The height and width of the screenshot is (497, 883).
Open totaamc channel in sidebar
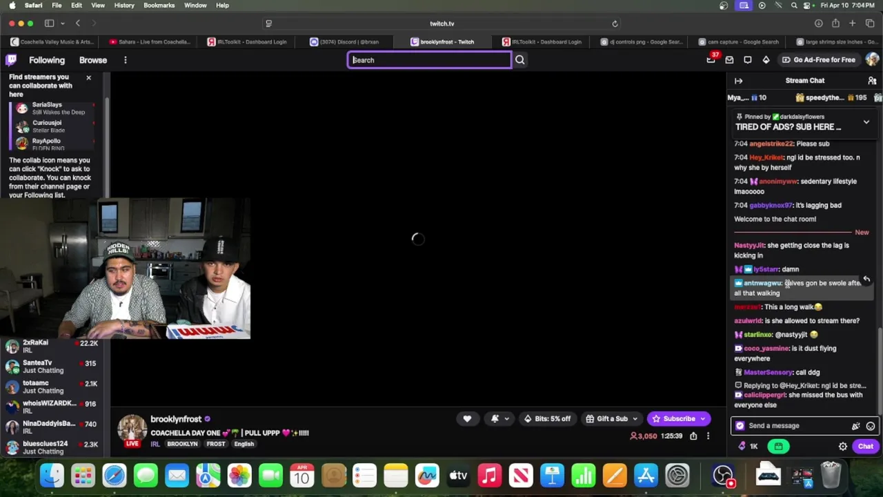coord(52,387)
